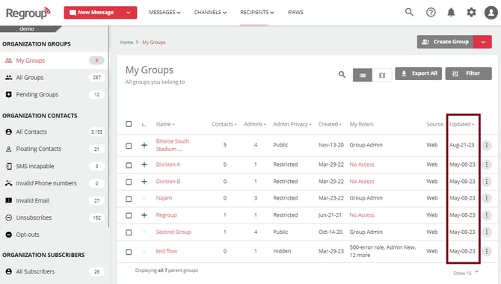
Task: Open New Message dropdown arrow
Action: coord(129,13)
